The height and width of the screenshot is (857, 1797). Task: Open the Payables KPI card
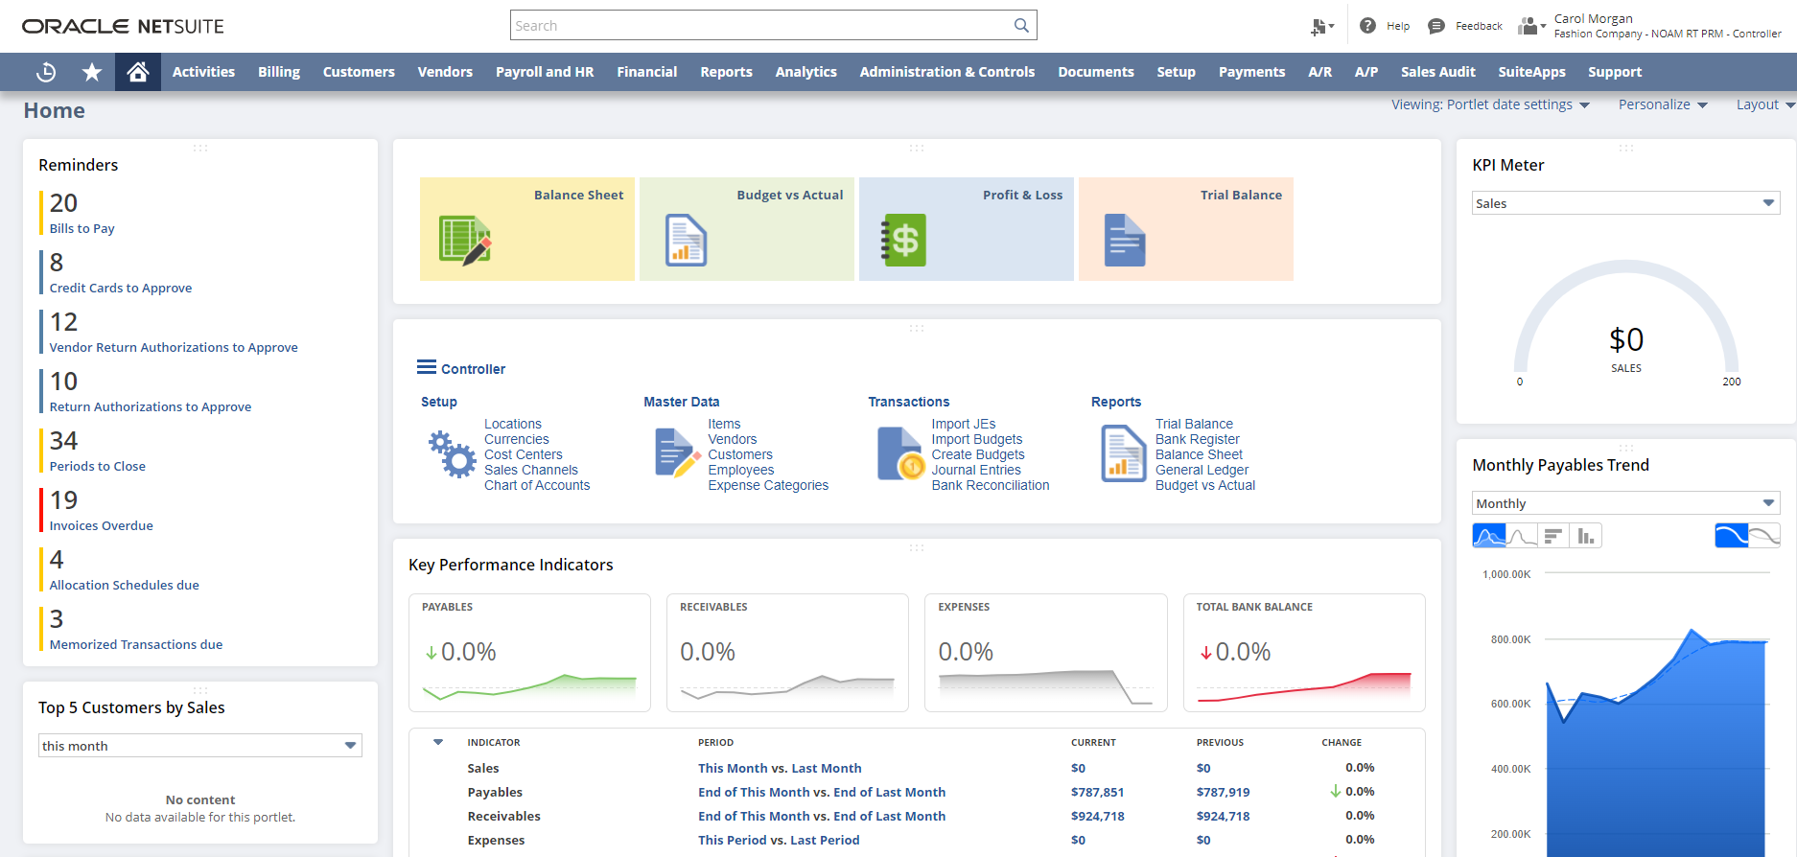(529, 653)
